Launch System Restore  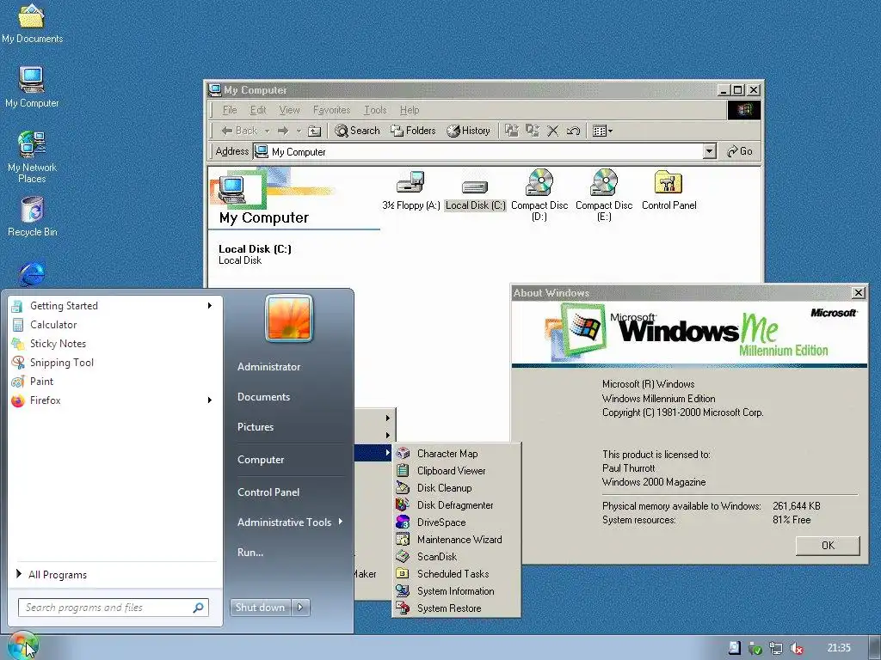[x=456, y=608]
